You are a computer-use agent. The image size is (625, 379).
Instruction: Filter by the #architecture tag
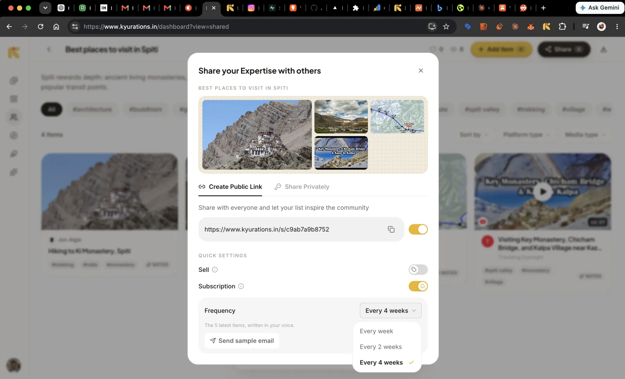click(x=92, y=110)
